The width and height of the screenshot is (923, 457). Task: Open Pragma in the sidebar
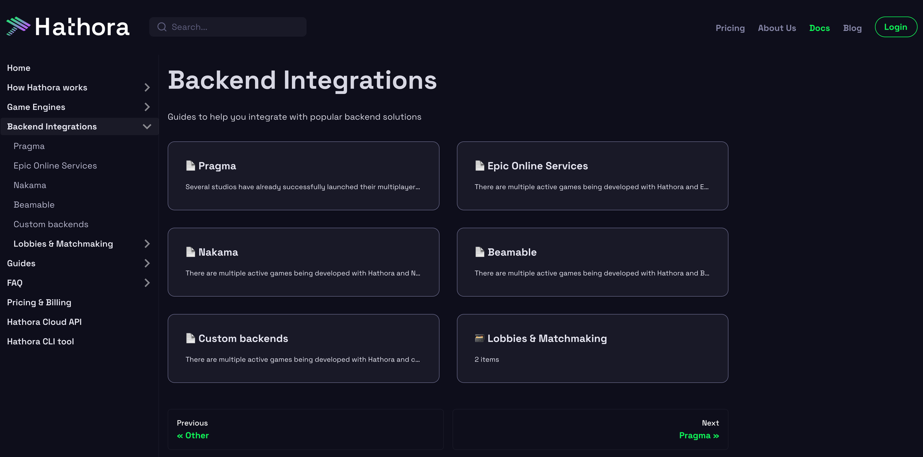(x=29, y=146)
